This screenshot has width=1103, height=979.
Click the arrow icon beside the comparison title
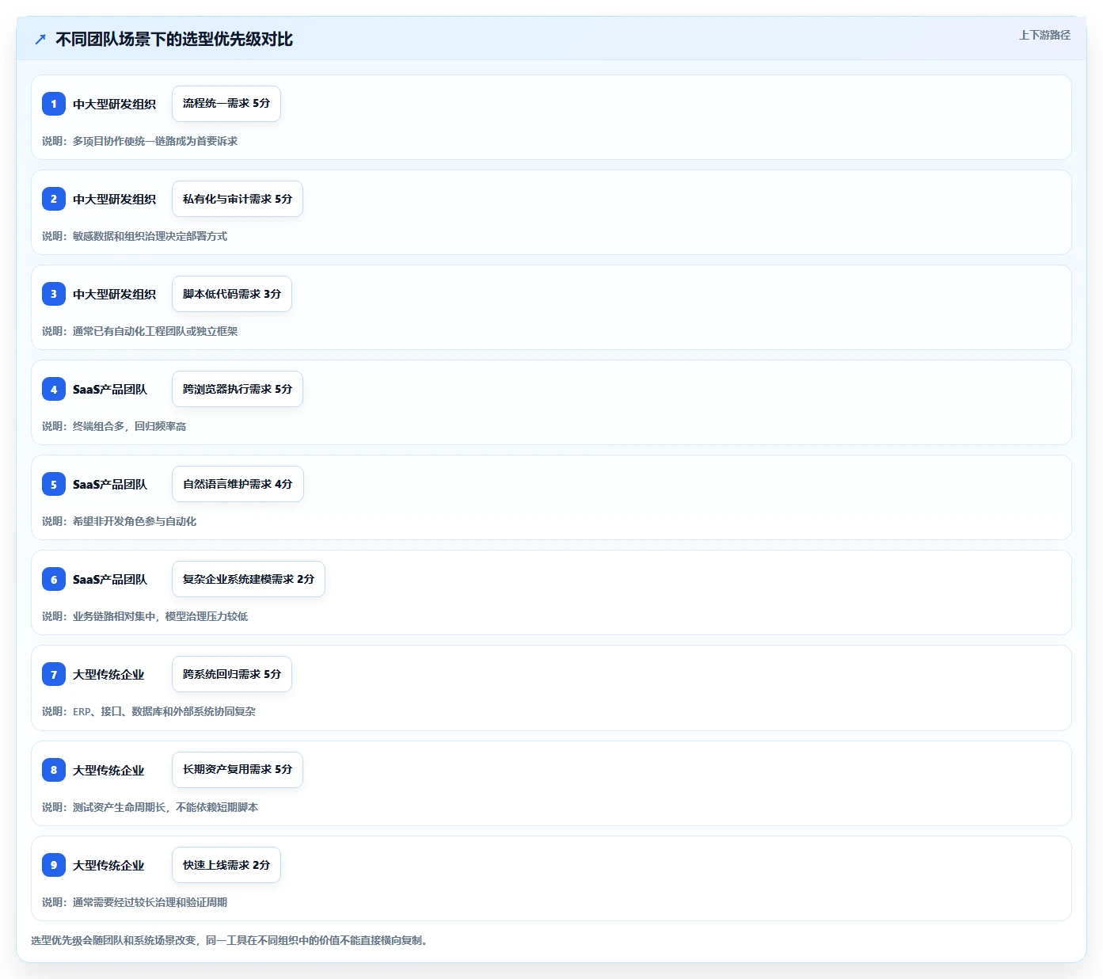click(x=40, y=40)
